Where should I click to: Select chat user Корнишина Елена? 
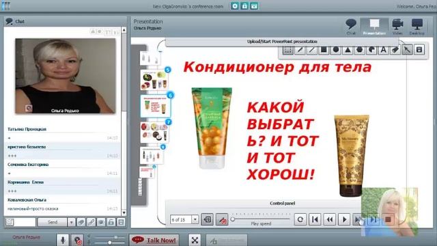(25, 182)
